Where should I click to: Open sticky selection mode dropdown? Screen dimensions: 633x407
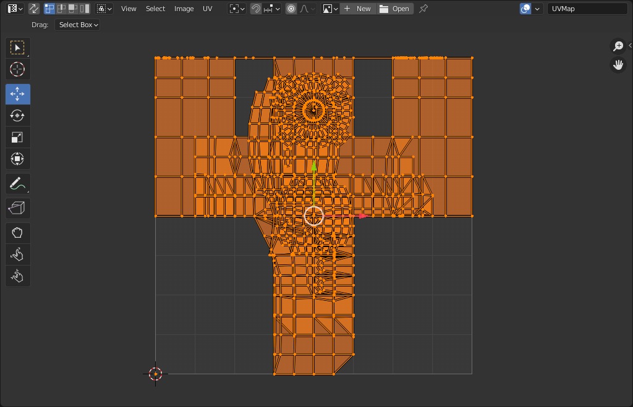pyautogui.click(x=104, y=9)
